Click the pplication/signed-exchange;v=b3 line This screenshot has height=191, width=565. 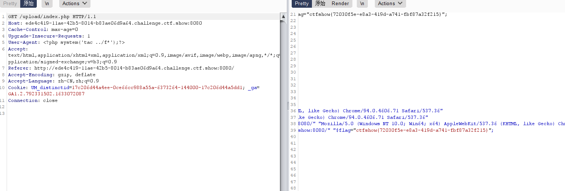click(x=63, y=62)
